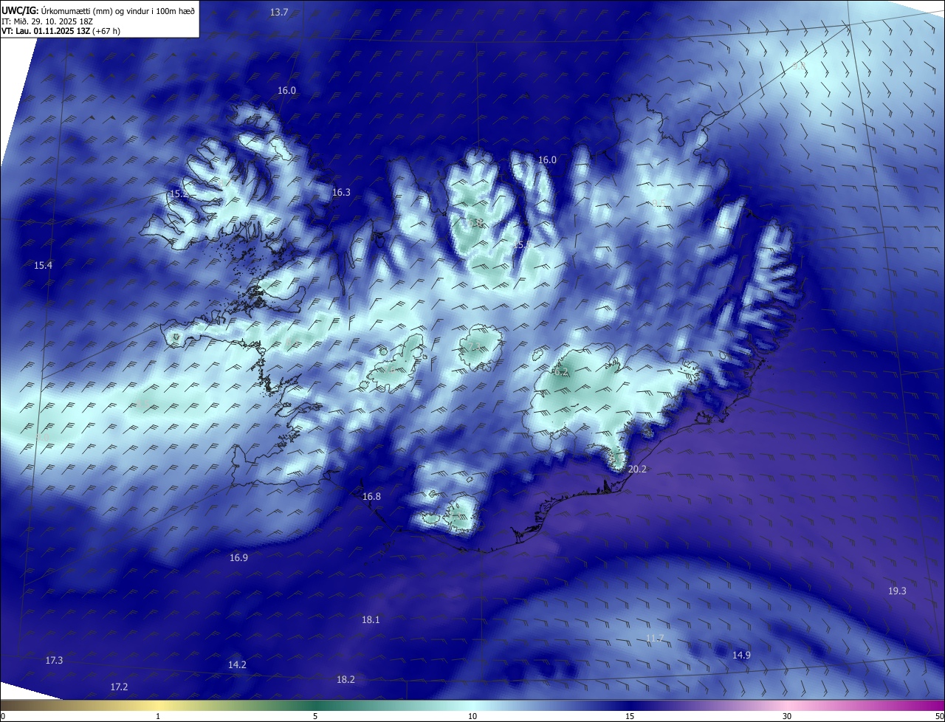Click the 16.9 value label
945x722 pixels.
(238, 557)
